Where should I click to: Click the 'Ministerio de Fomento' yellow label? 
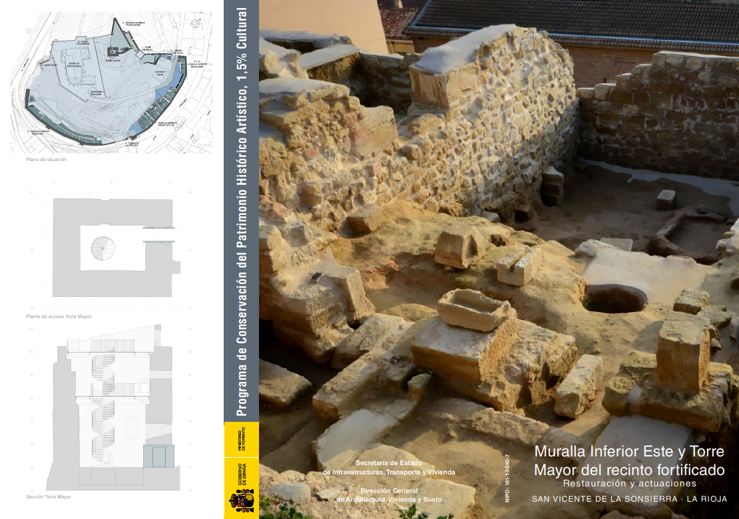[241, 439]
